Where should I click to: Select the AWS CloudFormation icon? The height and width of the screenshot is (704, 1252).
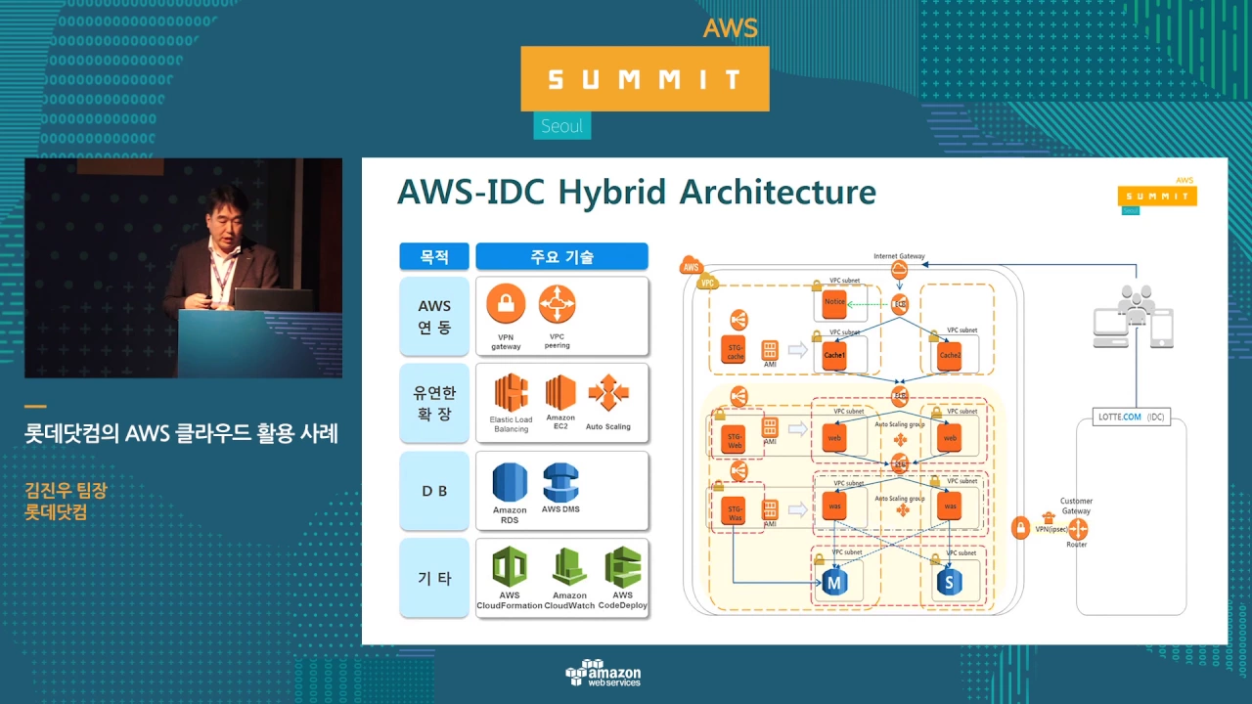click(x=510, y=567)
